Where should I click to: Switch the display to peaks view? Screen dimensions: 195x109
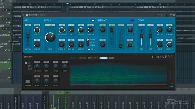tap(112, 58)
